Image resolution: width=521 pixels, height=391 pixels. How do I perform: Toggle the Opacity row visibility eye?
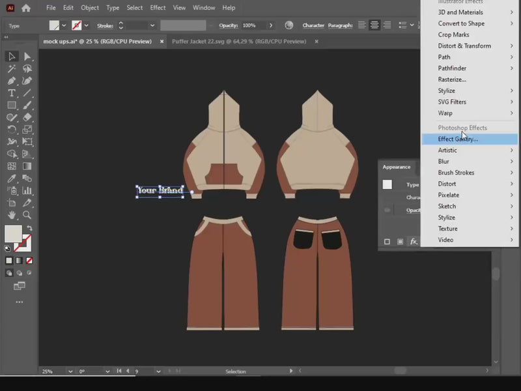387,210
